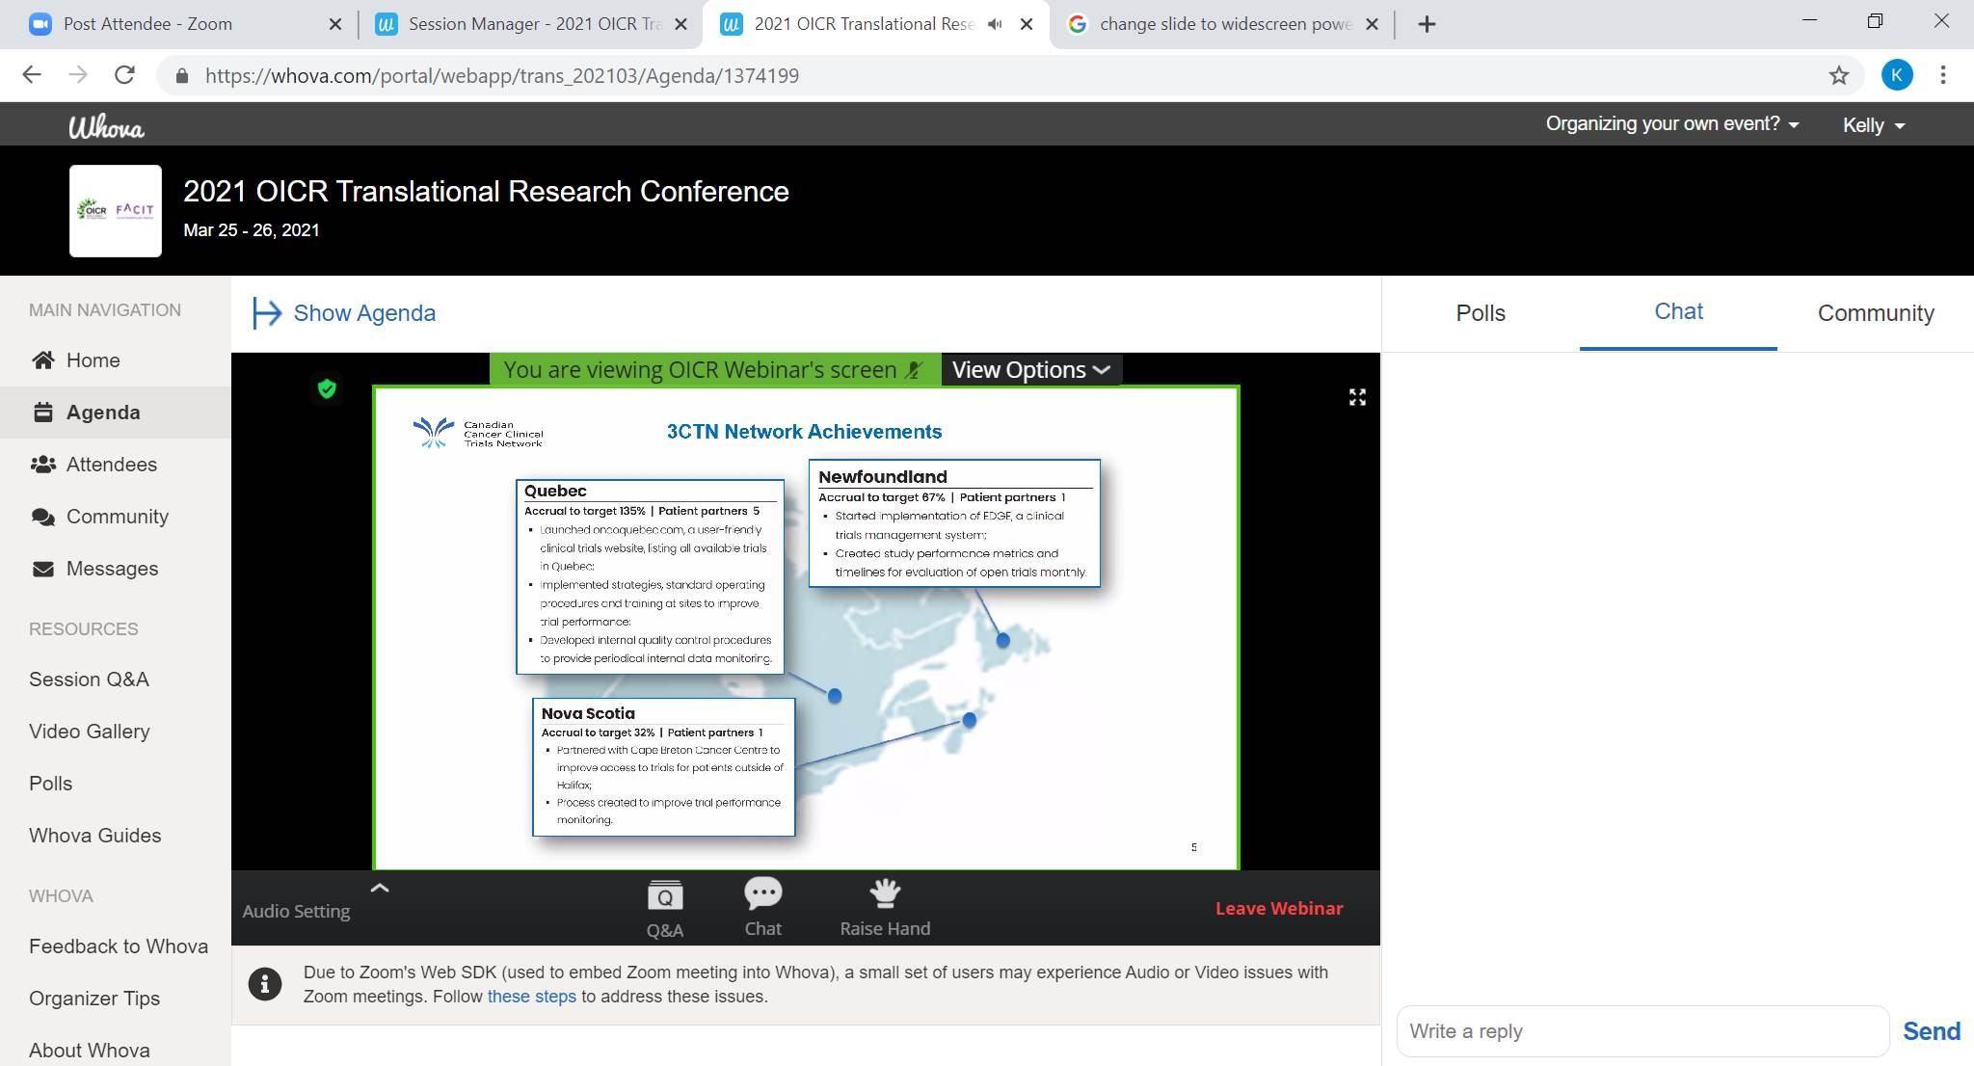Open the 'these steps' link
Image resolution: width=1974 pixels, height=1066 pixels.
(531, 997)
